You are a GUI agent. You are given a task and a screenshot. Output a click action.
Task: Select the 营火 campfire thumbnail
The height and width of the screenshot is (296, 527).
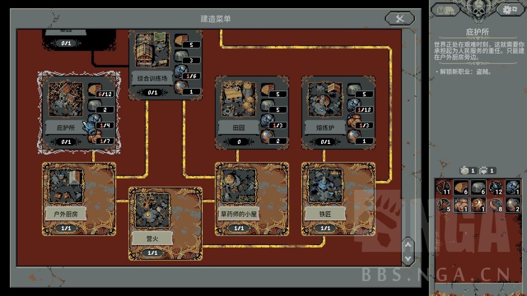point(152,210)
